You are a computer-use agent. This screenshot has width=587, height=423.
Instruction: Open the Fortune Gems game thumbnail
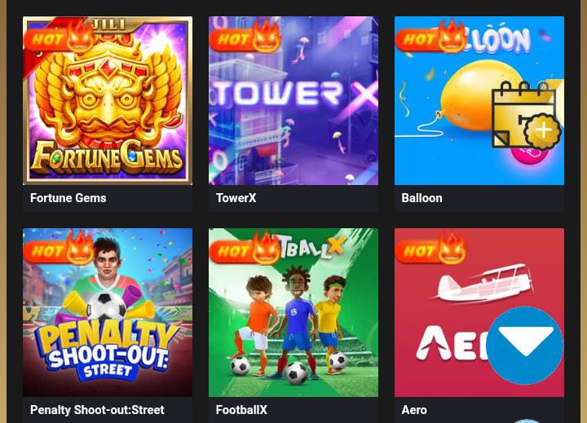108,100
